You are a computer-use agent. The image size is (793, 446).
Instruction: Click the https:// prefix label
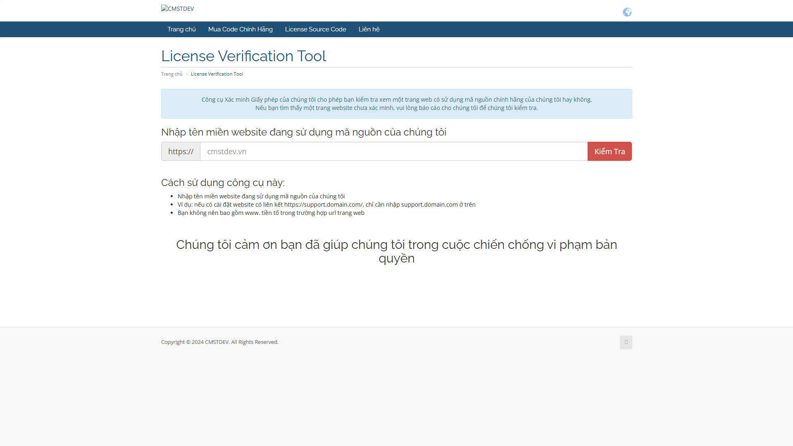point(181,151)
